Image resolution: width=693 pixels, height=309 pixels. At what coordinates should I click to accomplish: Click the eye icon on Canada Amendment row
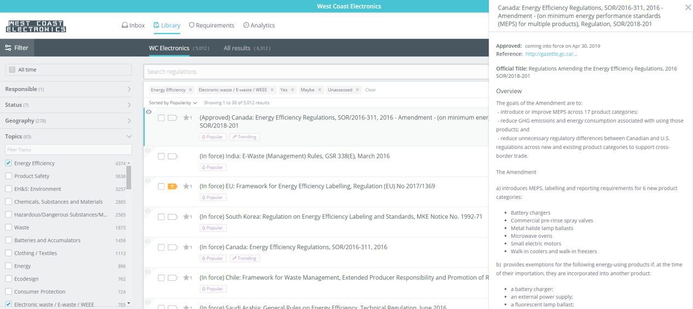tap(148, 112)
